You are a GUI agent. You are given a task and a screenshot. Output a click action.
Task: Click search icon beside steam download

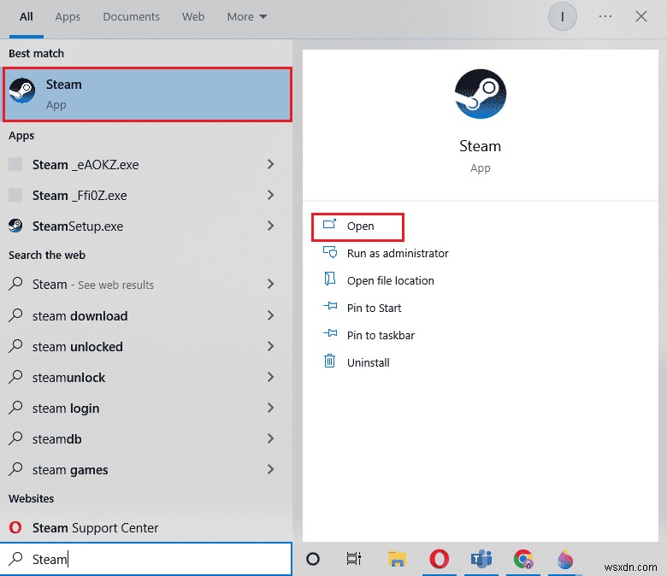pyautogui.click(x=15, y=315)
